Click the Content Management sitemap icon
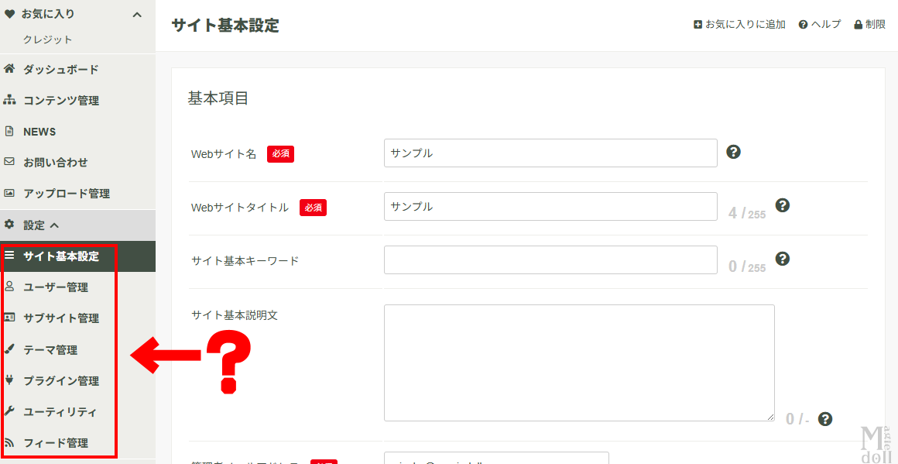This screenshot has width=898, height=464. [x=9, y=100]
